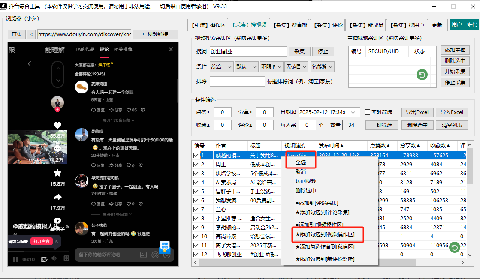The image size is (480, 279).
Task: Click the image attachment icon in the comment box
Action: (143, 255)
